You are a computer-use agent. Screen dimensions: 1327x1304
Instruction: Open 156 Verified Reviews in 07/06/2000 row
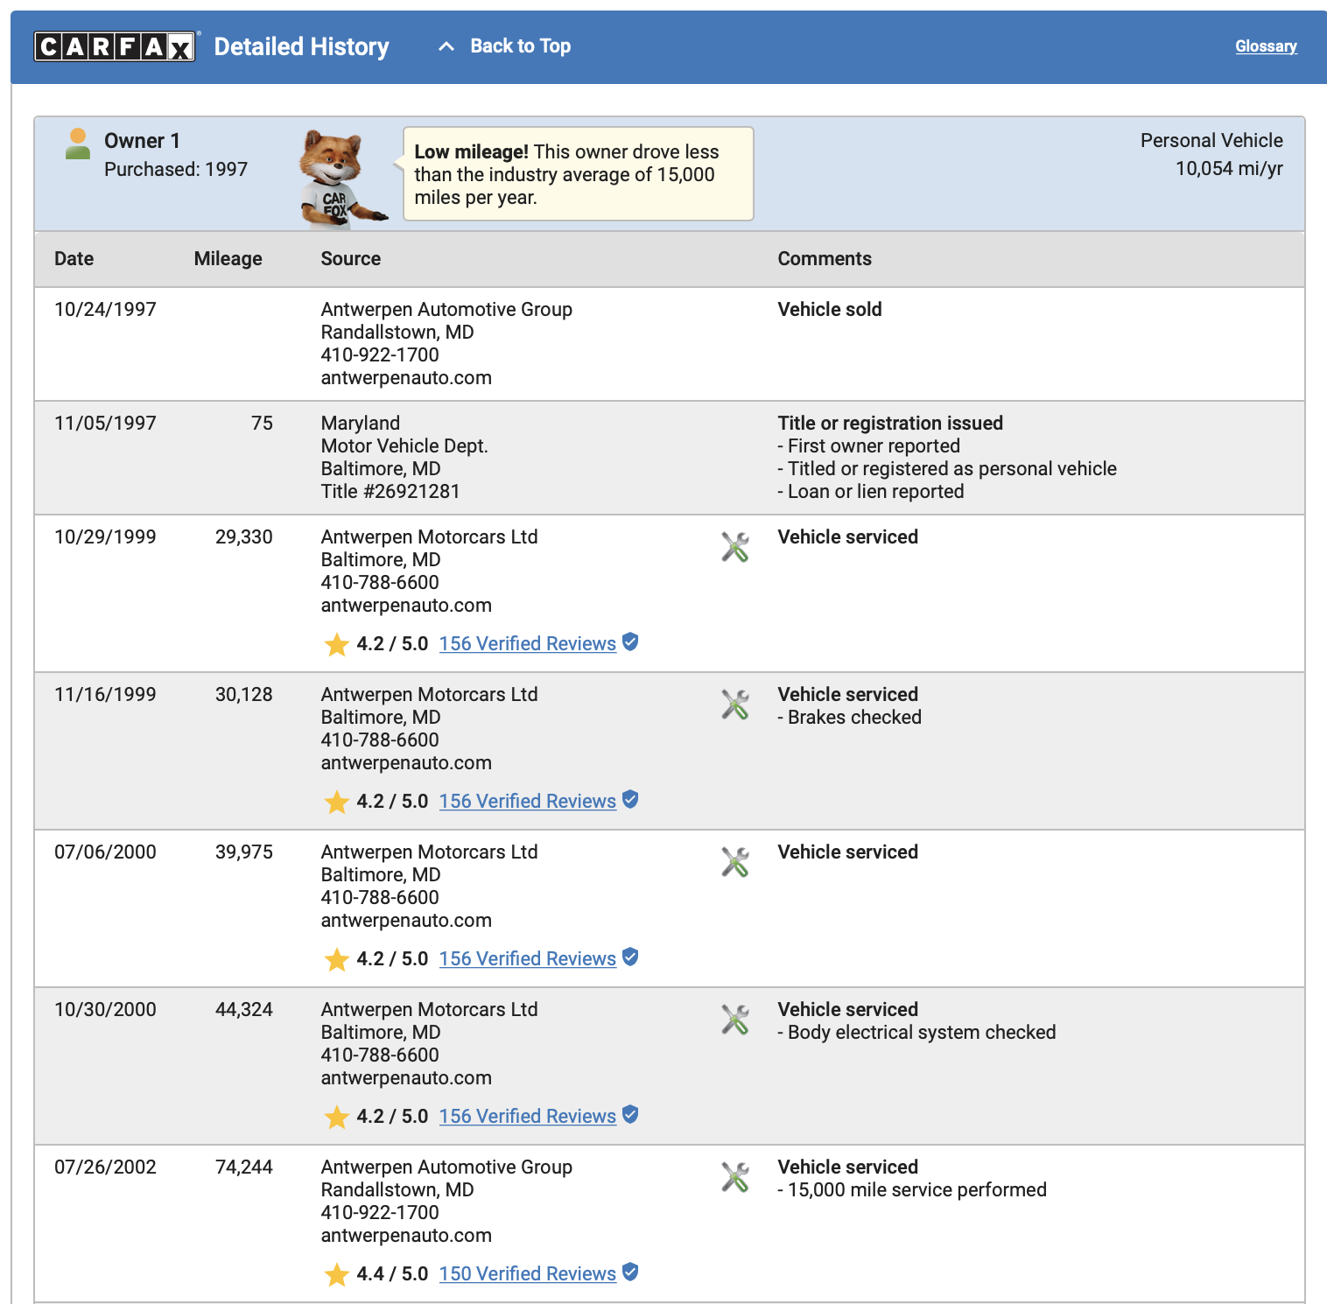[528, 959]
